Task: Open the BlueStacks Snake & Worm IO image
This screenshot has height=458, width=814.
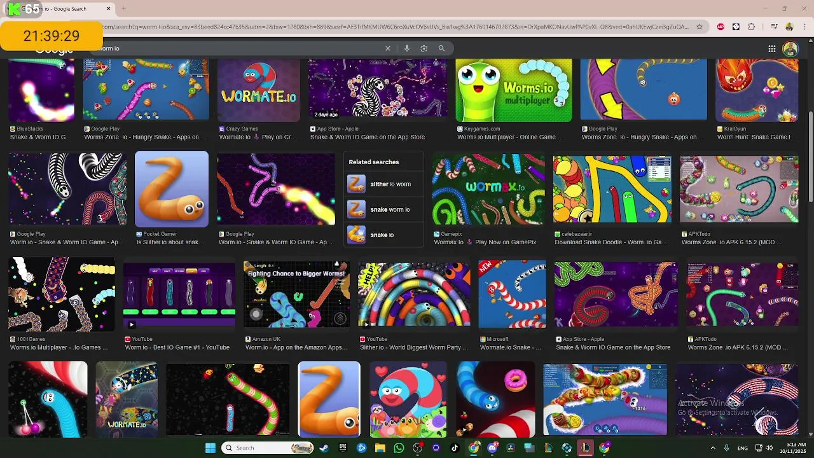Action: 41,90
